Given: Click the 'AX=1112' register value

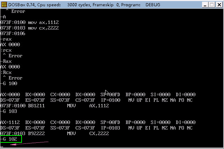Looking at the screenshot, I should (x=10, y=122).
